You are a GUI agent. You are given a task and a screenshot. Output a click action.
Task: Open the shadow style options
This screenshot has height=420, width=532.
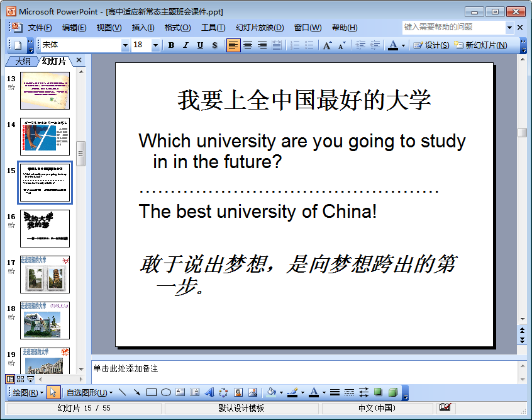pos(378,392)
